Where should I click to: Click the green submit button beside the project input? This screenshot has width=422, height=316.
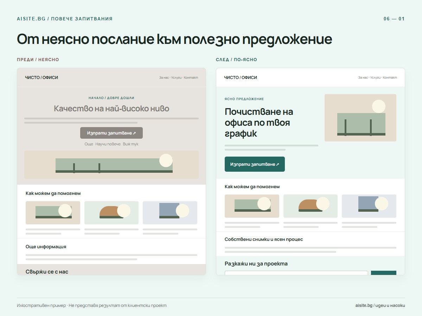(x=384, y=273)
